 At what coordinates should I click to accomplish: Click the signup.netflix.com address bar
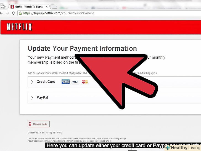(x=109, y=13)
